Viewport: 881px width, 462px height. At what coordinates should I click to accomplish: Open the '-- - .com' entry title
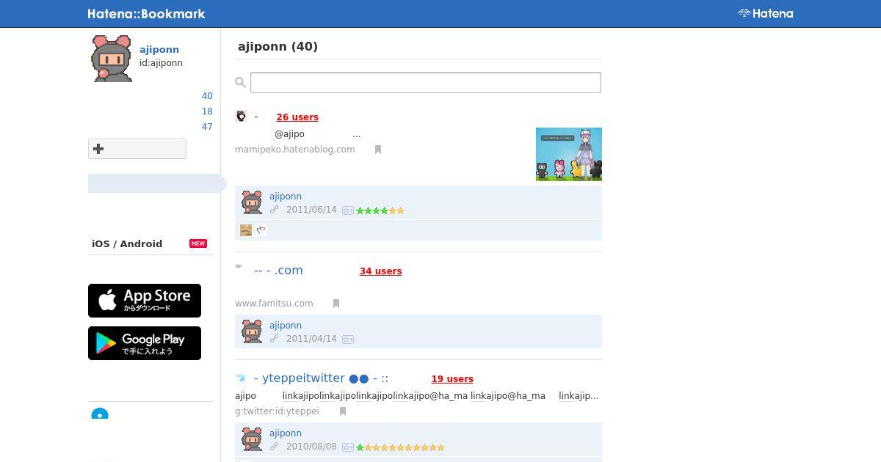click(x=278, y=271)
